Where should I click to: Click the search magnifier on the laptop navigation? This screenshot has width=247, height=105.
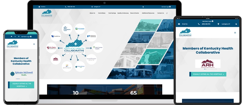click(167, 13)
